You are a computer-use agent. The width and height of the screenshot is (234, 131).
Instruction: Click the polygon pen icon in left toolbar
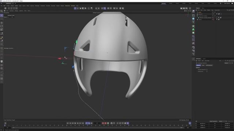click(x=1, y=38)
